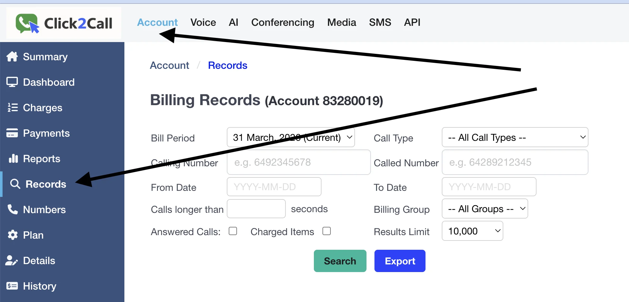Expand the Call Type selector
This screenshot has width=629, height=302.
[515, 137]
